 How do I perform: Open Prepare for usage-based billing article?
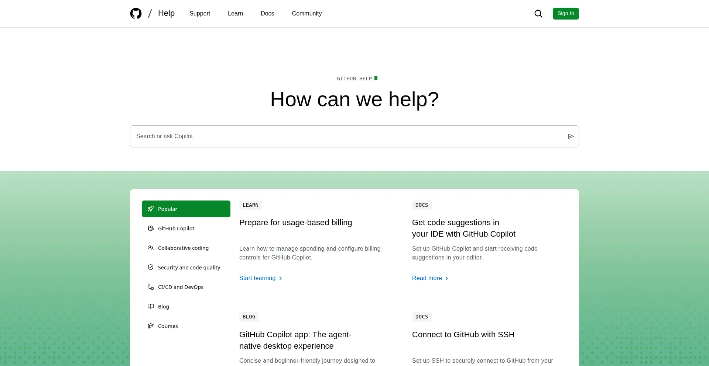296,223
